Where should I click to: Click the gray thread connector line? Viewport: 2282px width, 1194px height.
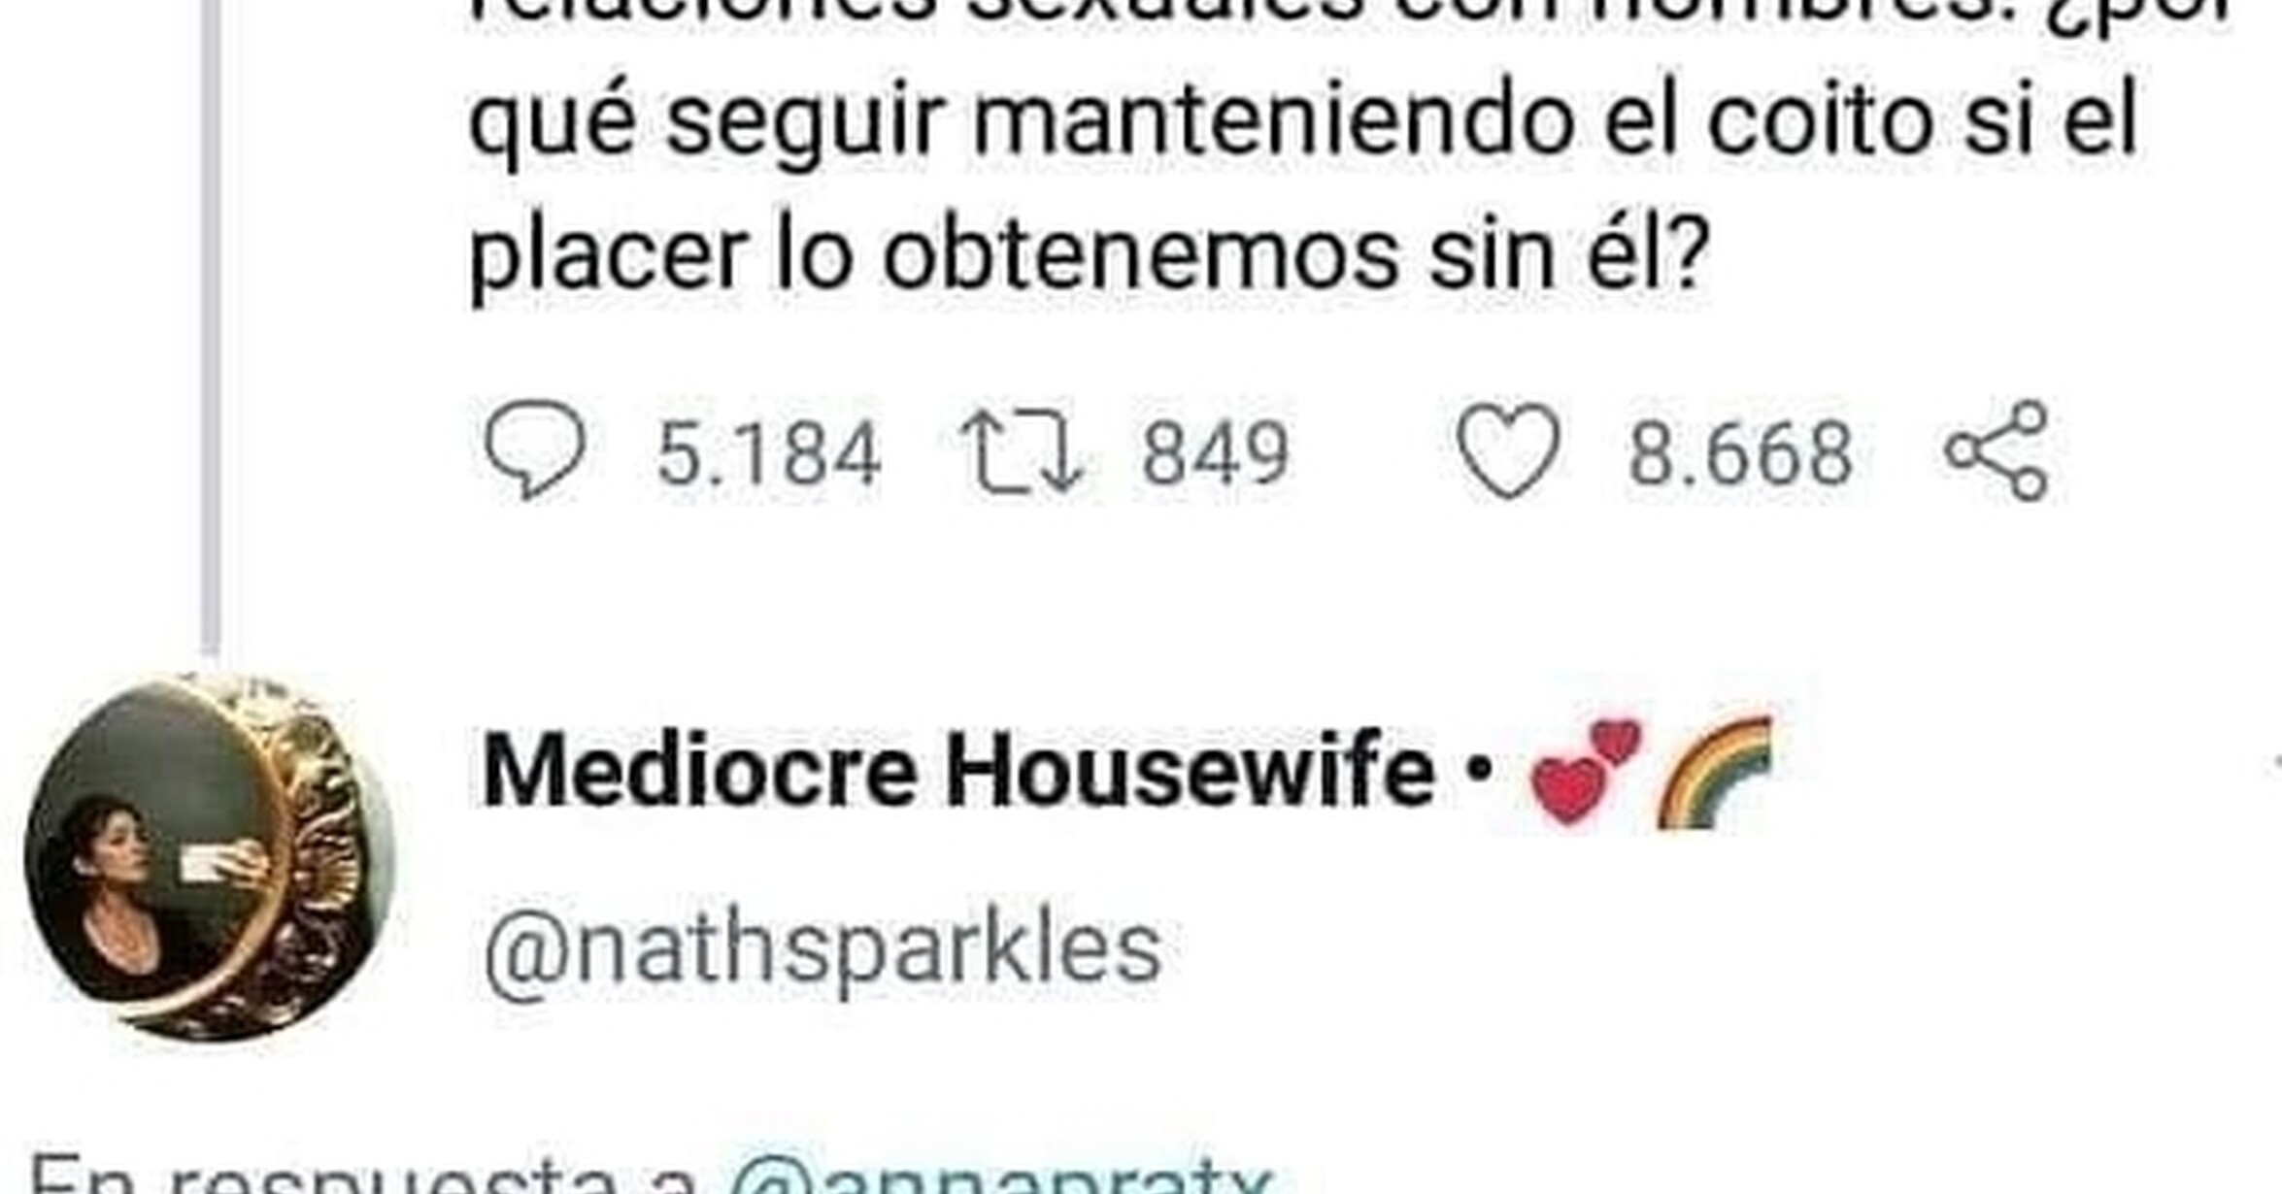[211, 325]
